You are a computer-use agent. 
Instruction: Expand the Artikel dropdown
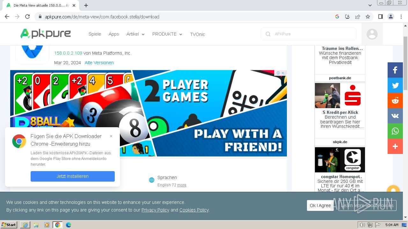[135, 34]
